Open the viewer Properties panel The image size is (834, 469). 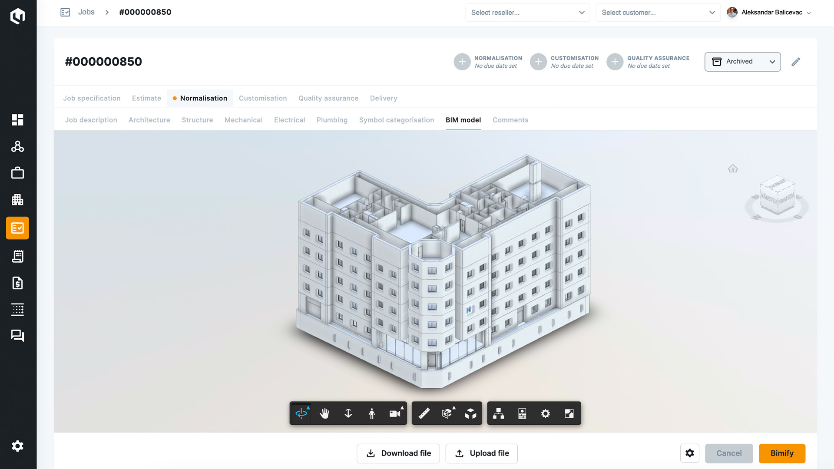(x=522, y=413)
